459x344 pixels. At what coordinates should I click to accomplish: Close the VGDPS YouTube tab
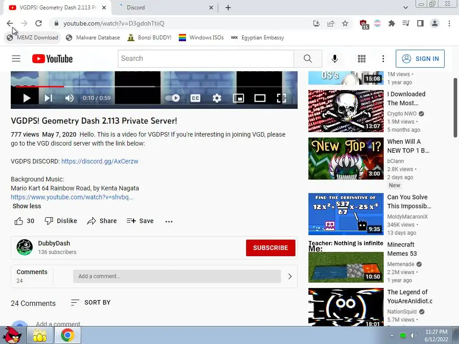[x=104, y=8]
